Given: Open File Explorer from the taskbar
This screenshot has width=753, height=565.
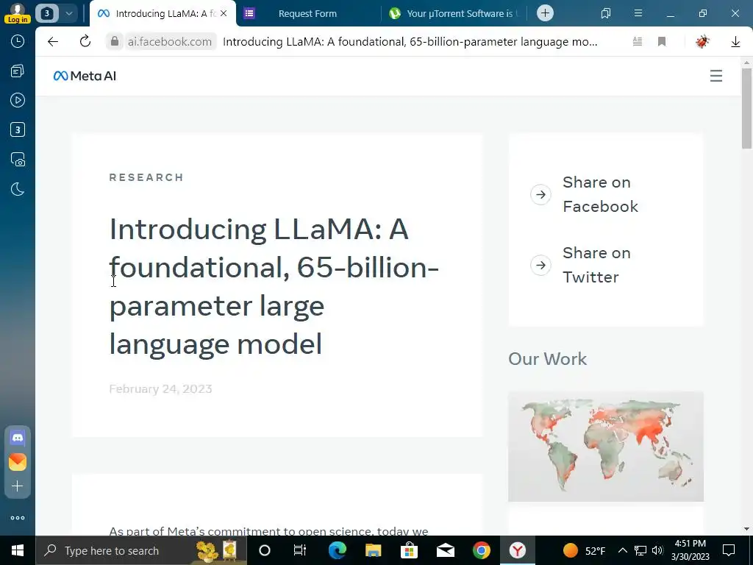Looking at the screenshot, I should click(x=373, y=550).
